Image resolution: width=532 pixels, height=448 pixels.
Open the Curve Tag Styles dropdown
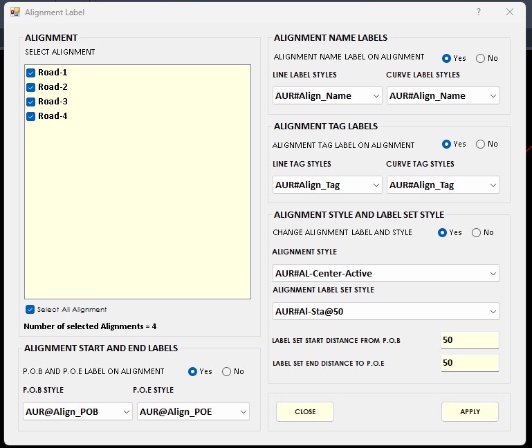coord(443,185)
